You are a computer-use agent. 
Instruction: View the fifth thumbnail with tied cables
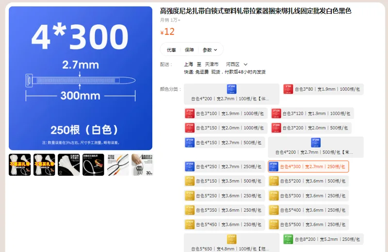pyautogui.click(x=118, y=165)
